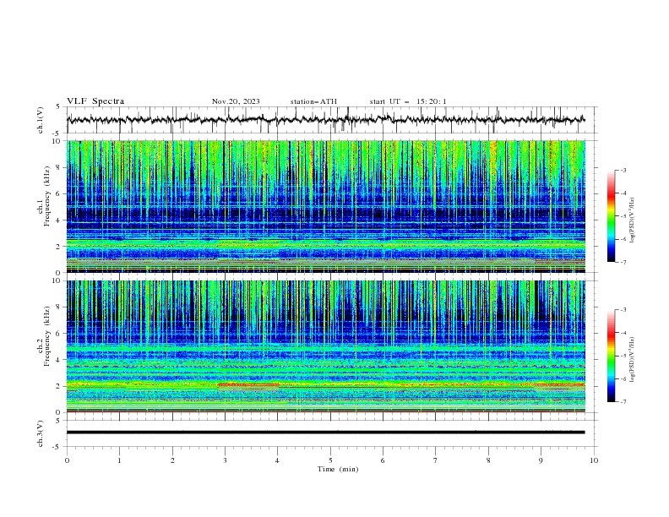Click the ch.3(V) axis "-5" tick label
The width and height of the screenshot is (669, 517).
pos(57,447)
